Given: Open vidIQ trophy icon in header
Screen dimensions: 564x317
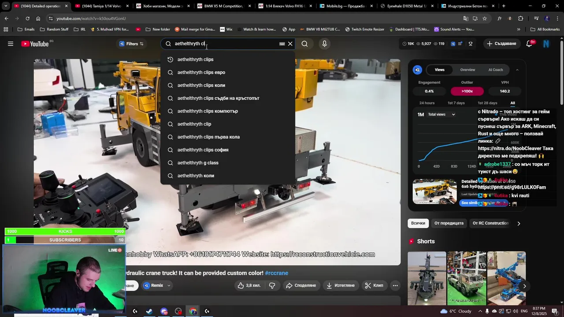Looking at the screenshot, I should click(471, 44).
